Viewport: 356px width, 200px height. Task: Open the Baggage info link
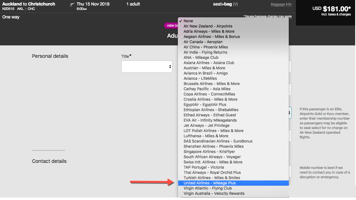(x=281, y=4)
